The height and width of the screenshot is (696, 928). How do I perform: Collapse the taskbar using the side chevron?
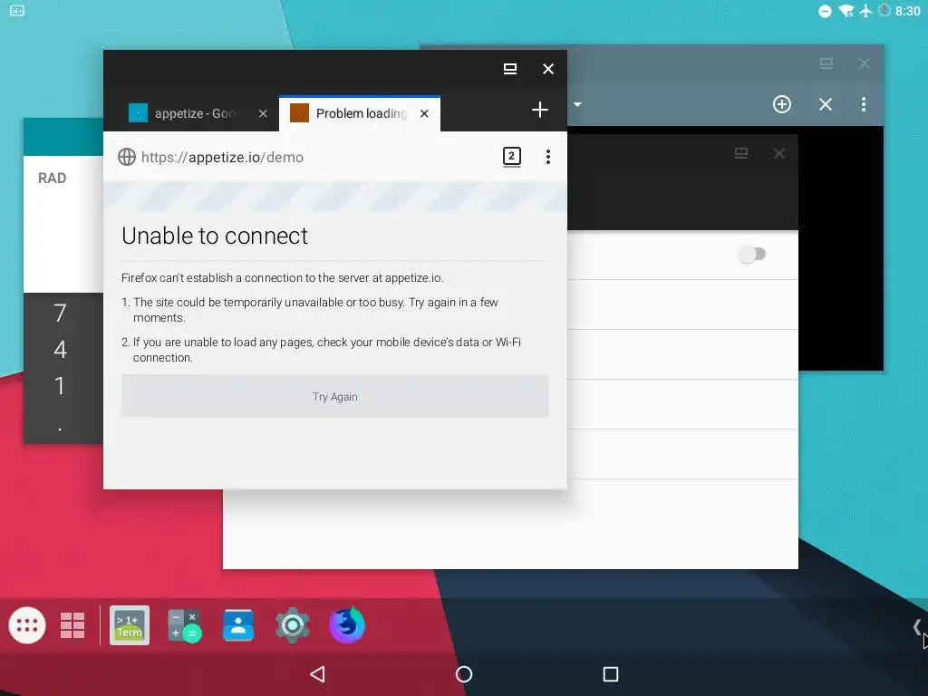tap(917, 627)
